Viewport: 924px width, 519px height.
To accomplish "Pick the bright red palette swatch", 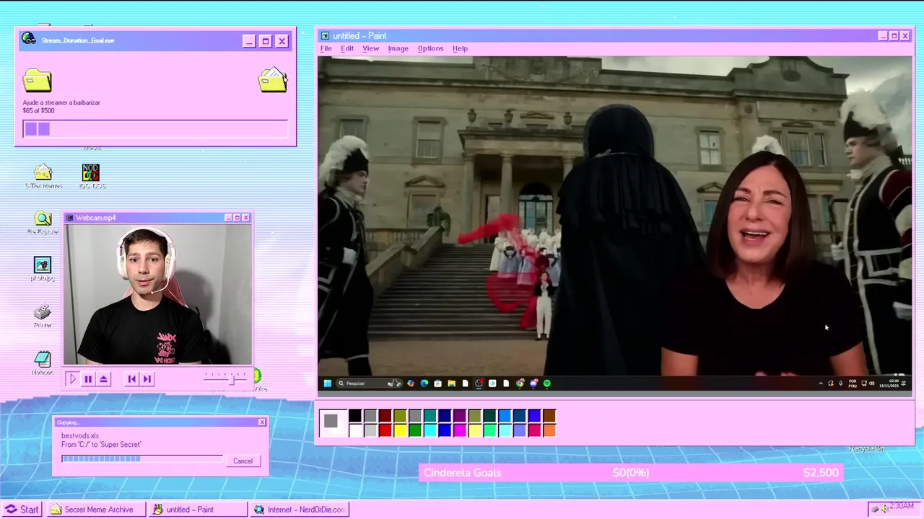I will point(385,430).
